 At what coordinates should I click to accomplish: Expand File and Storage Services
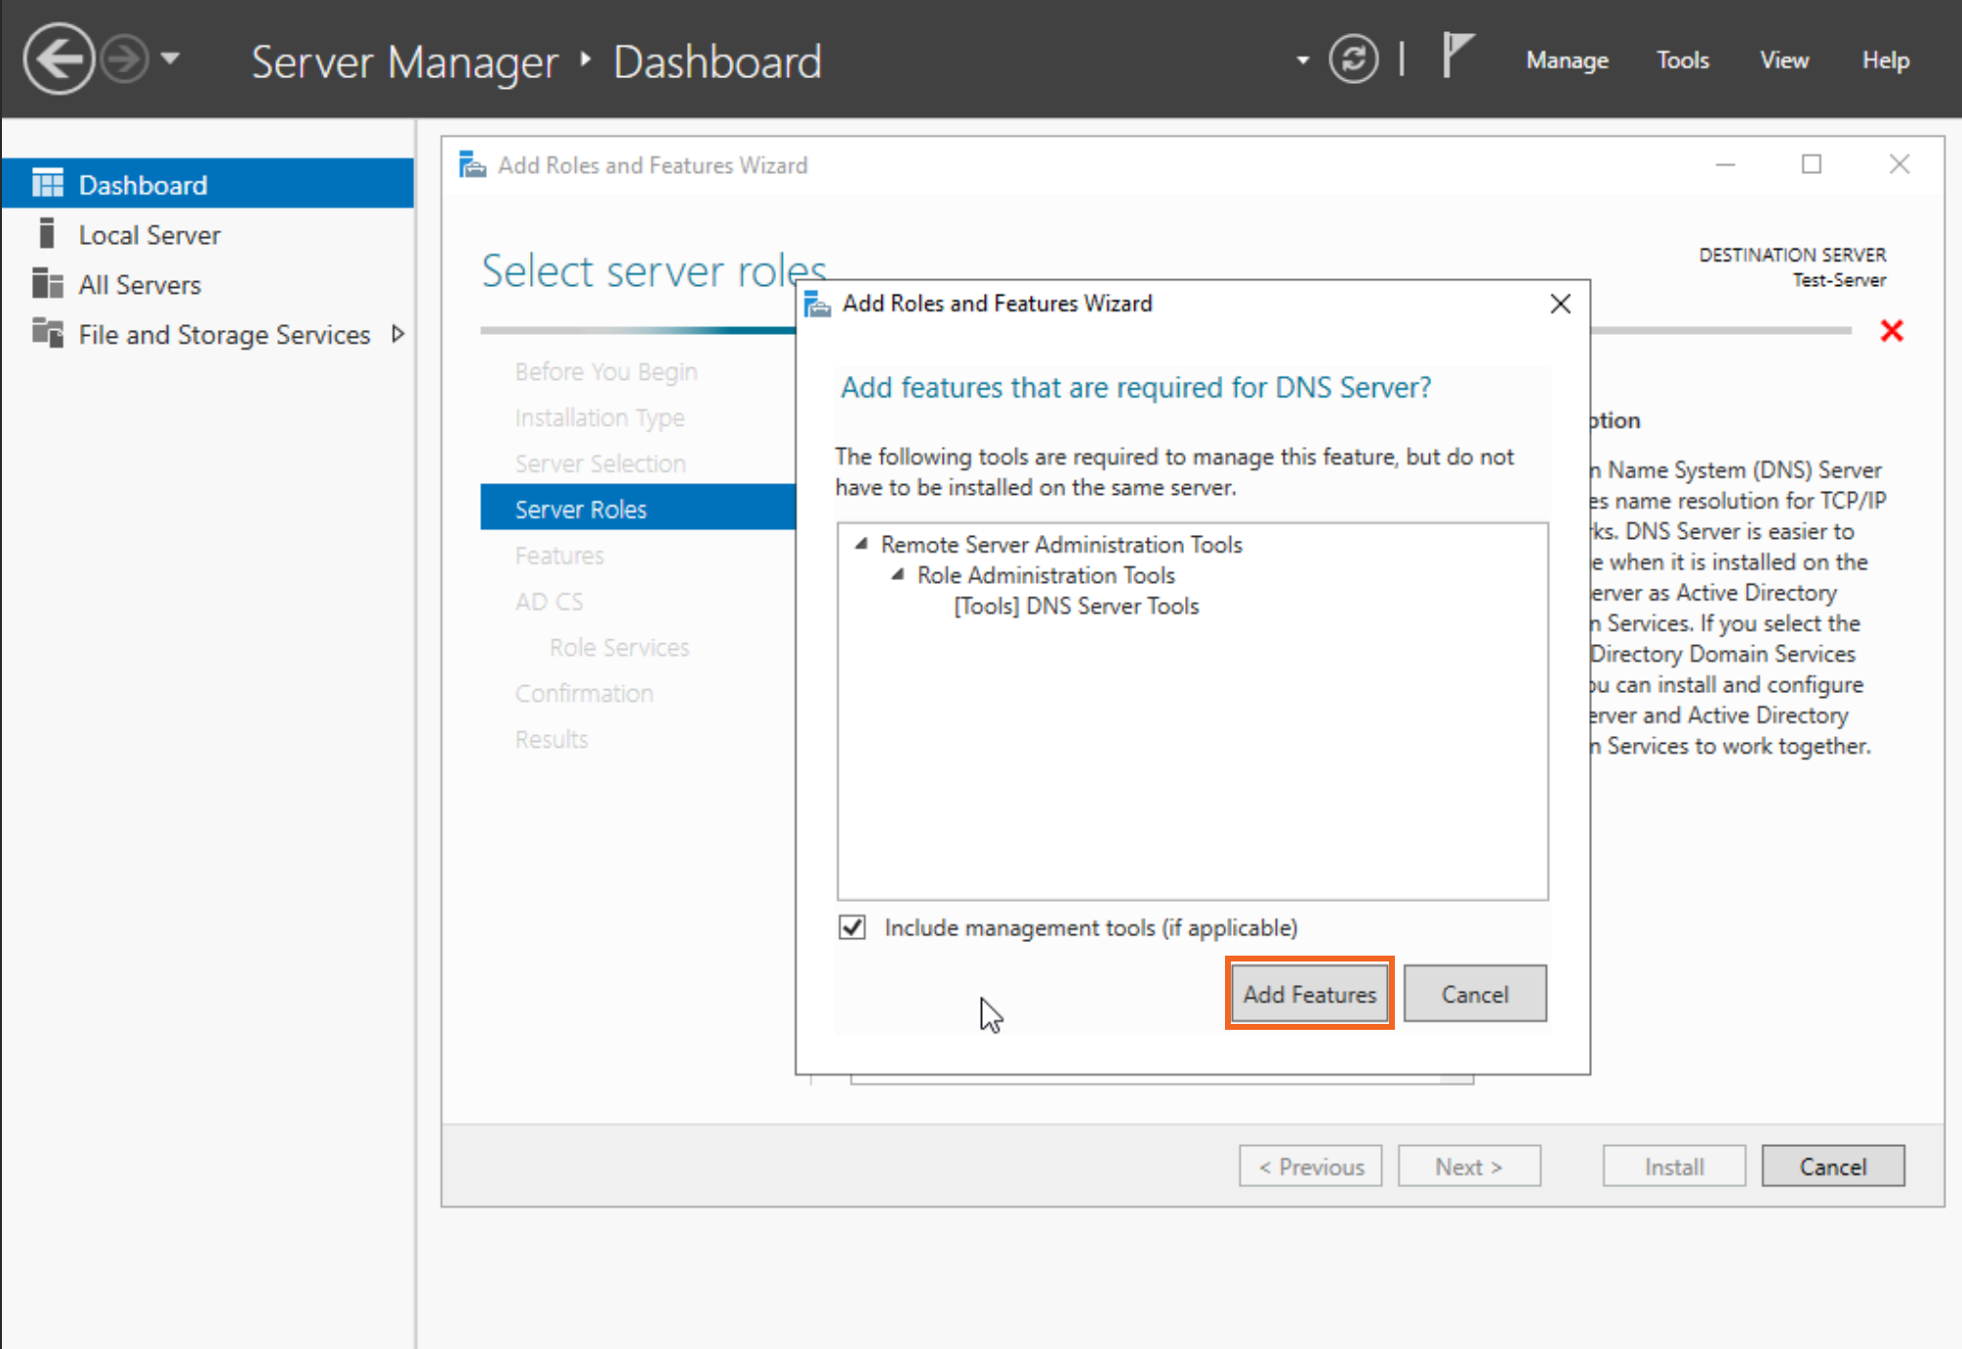tap(398, 334)
